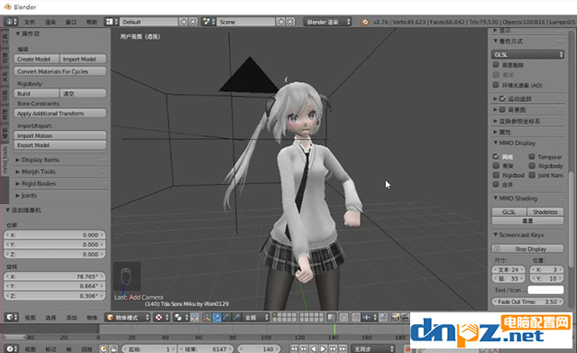Toggle the snap during transform icon
The height and width of the screenshot is (353, 577).
point(356,317)
